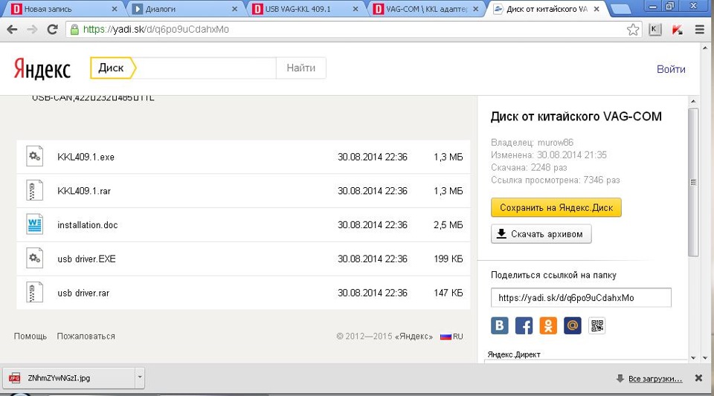Focus the Yandex Disk search field
Screen dimensions: 714x396
click(206, 68)
